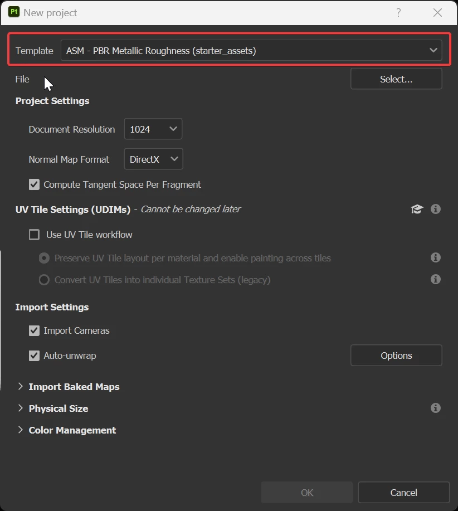Cancel the New project dialog
The image size is (458, 511).
(x=403, y=493)
